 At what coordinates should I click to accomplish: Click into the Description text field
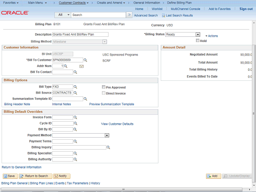(80, 34)
